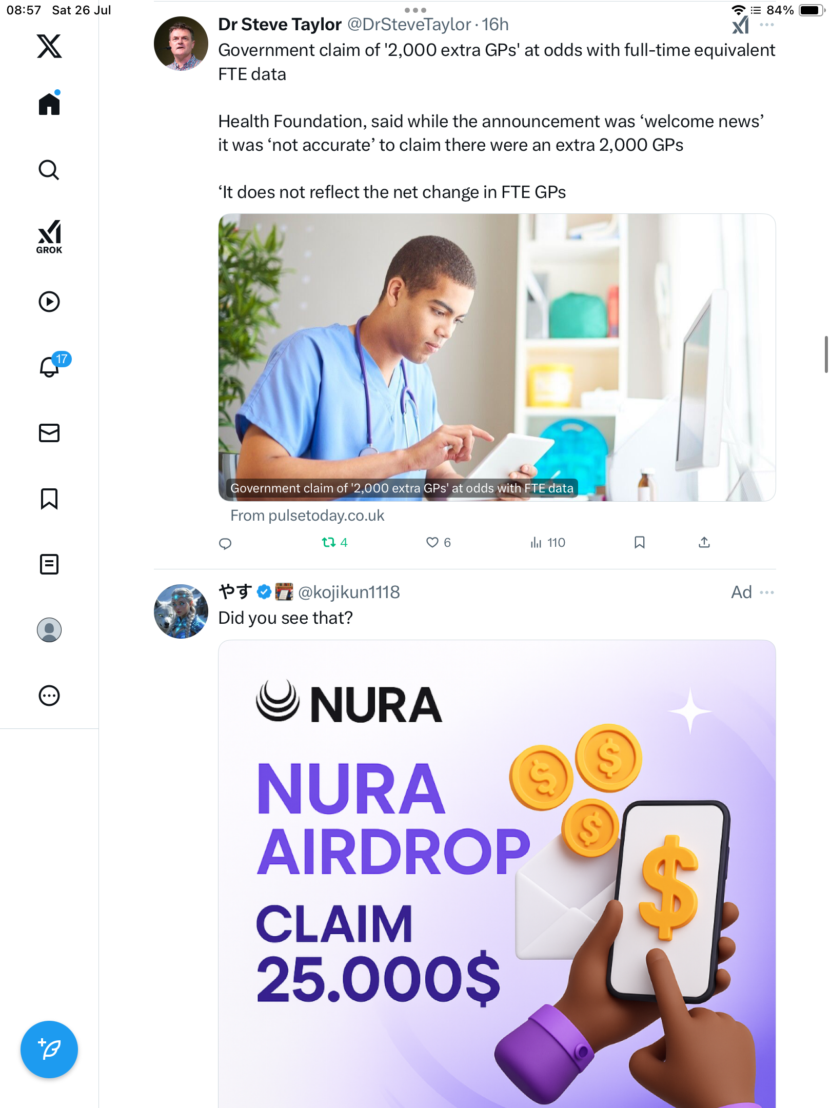The width and height of the screenshot is (831, 1108).
Task: Open @kojikun1118 profile handle
Action: 349,592
